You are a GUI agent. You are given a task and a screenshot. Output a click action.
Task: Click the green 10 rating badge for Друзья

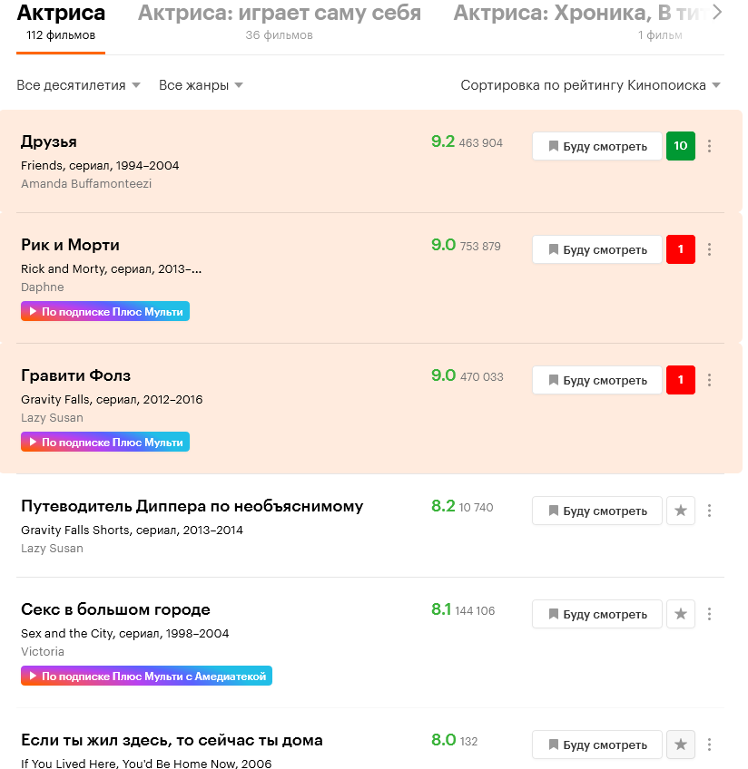pyautogui.click(x=680, y=146)
